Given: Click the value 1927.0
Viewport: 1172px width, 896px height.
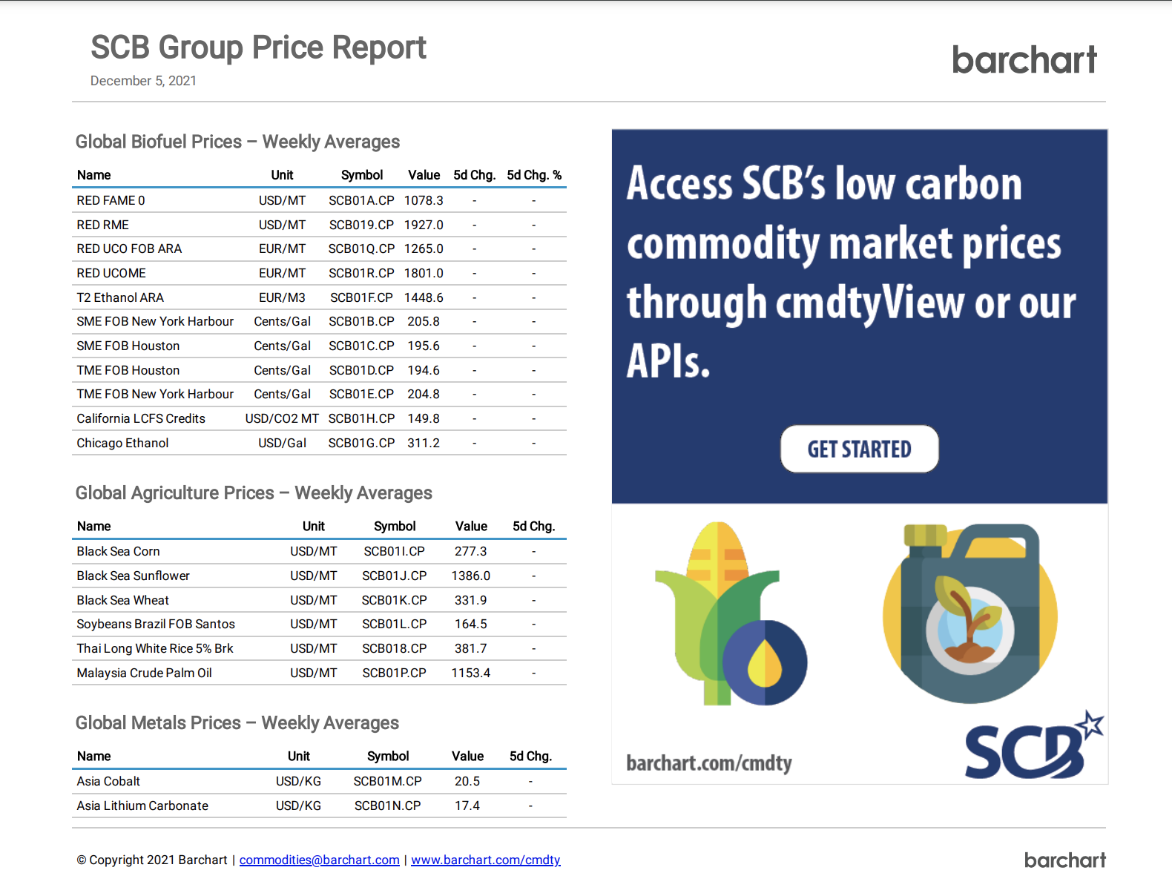Looking at the screenshot, I should [424, 225].
